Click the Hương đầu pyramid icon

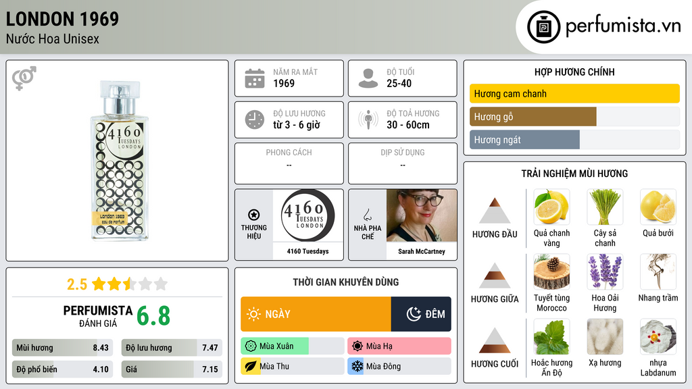(495, 211)
